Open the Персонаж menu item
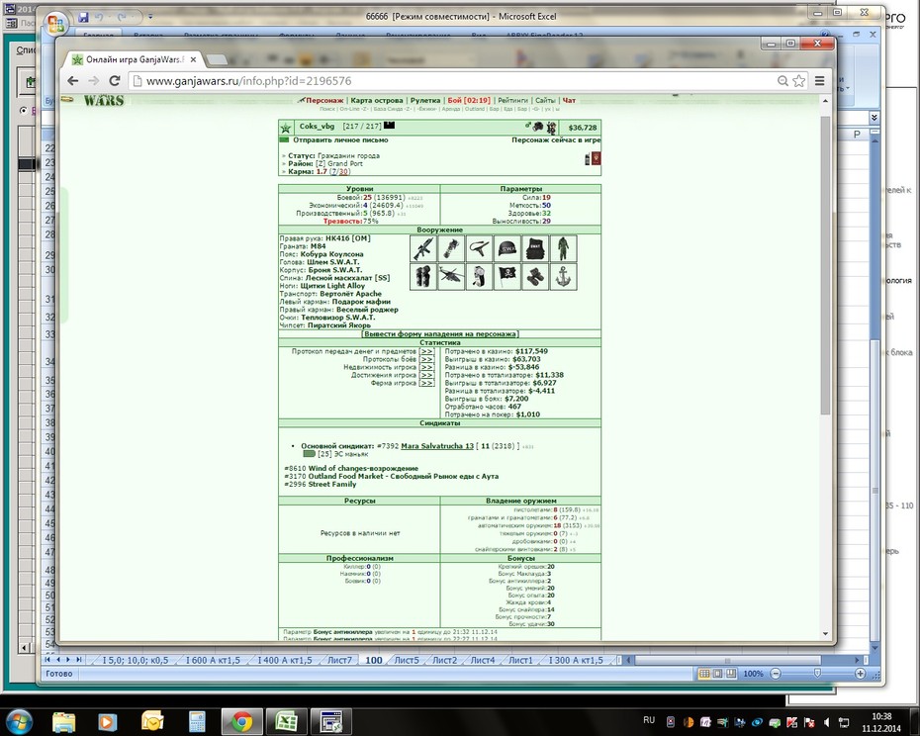Viewport: 920px width, 736px height. [x=324, y=100]
